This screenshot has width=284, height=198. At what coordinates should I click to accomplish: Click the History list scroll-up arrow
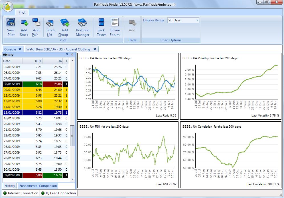coord(72,61)
